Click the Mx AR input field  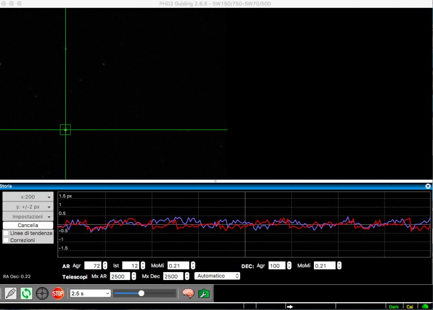pyautogui.click(x=120, y=276)
